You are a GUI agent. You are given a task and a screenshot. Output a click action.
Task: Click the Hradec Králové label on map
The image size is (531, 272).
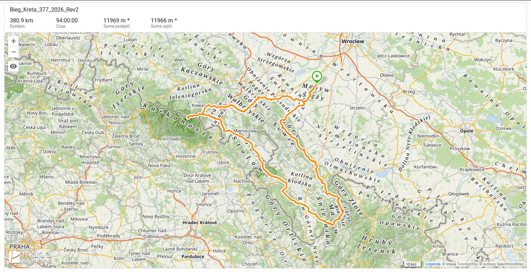point(199,222)
